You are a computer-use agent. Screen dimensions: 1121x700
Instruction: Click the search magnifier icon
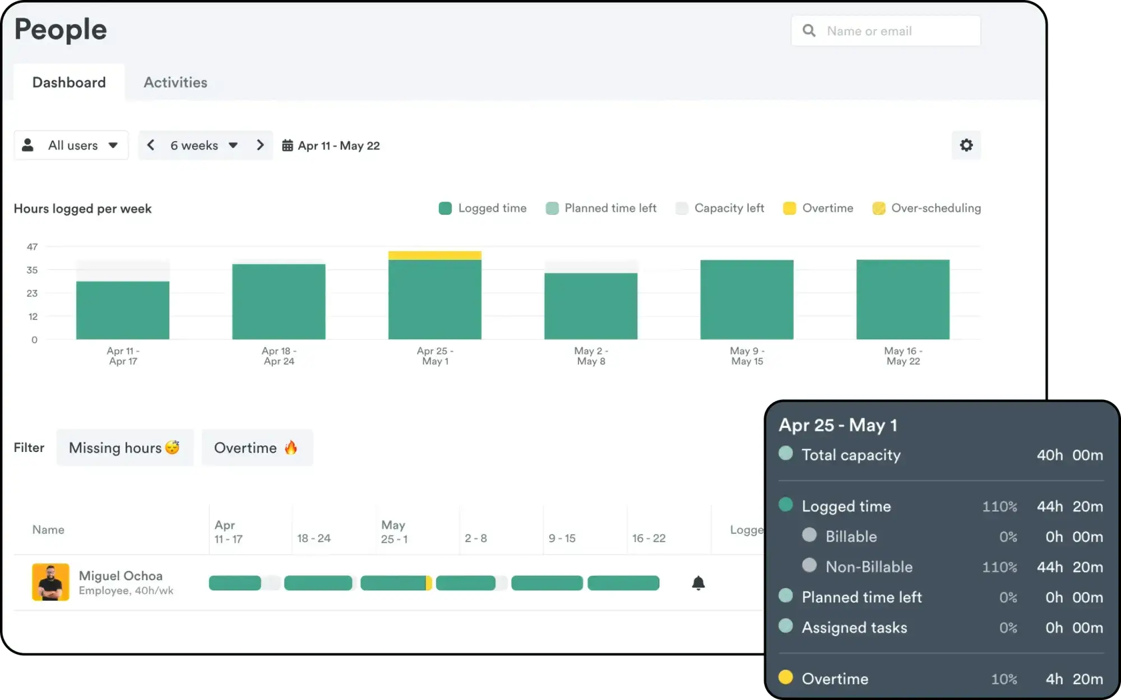point(809,31)
